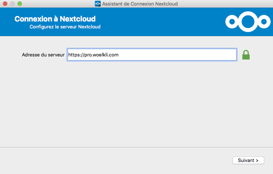Focus the server address input field
The width and height of the screenshot is (273, 174).
[152, 55]
